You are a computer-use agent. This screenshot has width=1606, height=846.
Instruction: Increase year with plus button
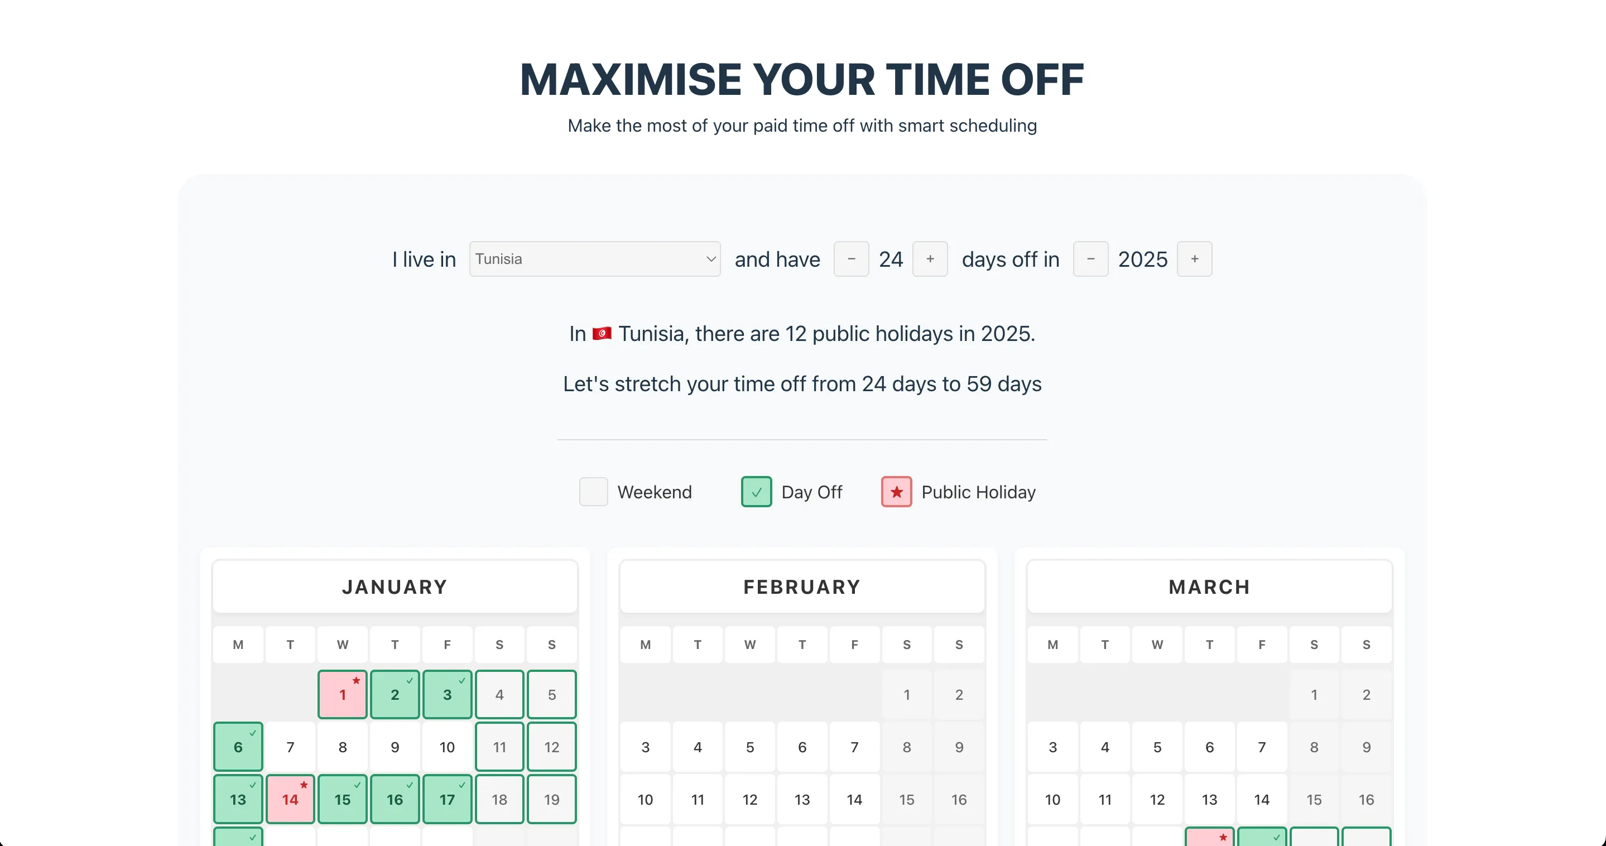[1194, 259]
